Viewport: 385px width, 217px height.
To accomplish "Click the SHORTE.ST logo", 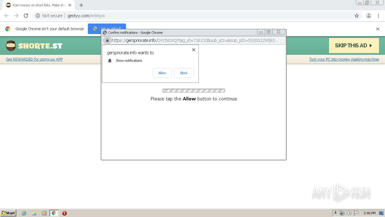I will coord(34,46).
